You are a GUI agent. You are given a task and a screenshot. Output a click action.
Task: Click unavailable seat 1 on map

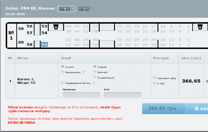coord(188,26)
